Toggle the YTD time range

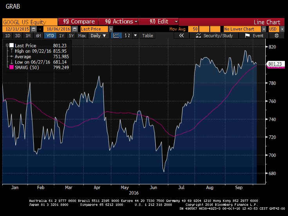point(50,36)
